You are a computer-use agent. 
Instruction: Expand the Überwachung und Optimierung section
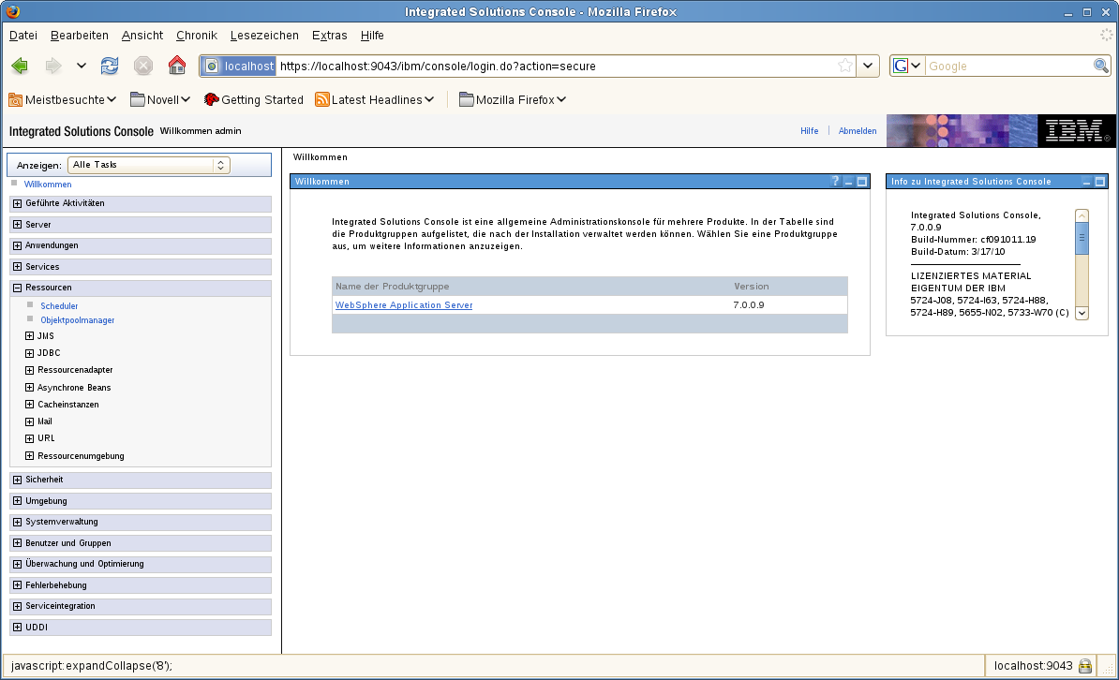17,564
